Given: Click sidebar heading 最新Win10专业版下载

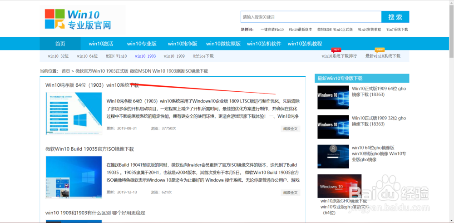Looking at the screenshot, I should pos(340,79).
